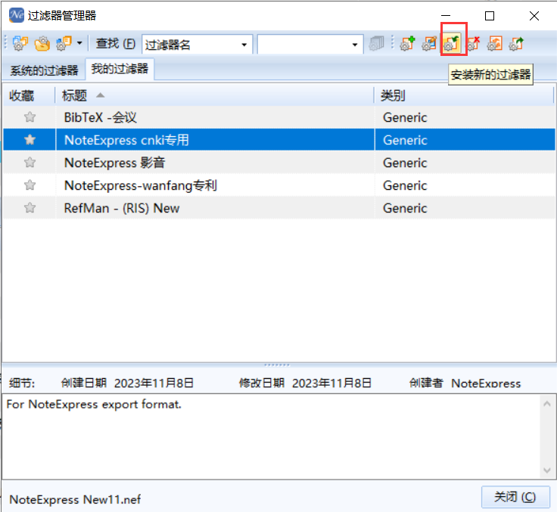Click the 修改日期 2023年11月8日 value

(331, 383)
